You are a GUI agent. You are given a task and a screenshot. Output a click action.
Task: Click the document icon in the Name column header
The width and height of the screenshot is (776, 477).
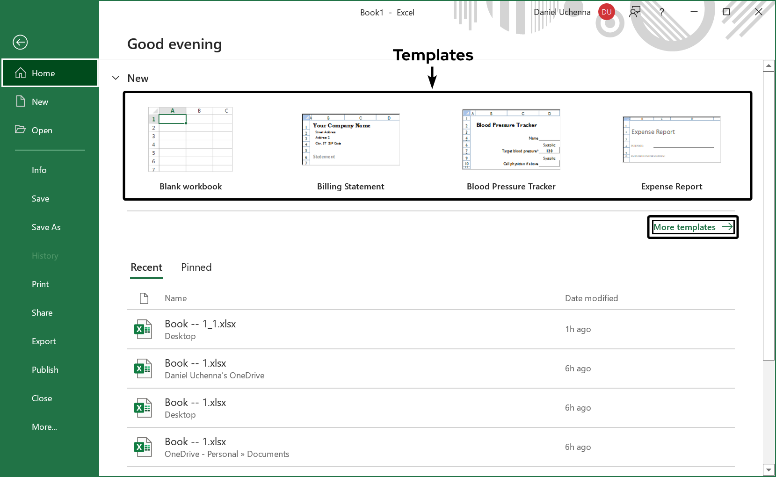coord(144,298)
